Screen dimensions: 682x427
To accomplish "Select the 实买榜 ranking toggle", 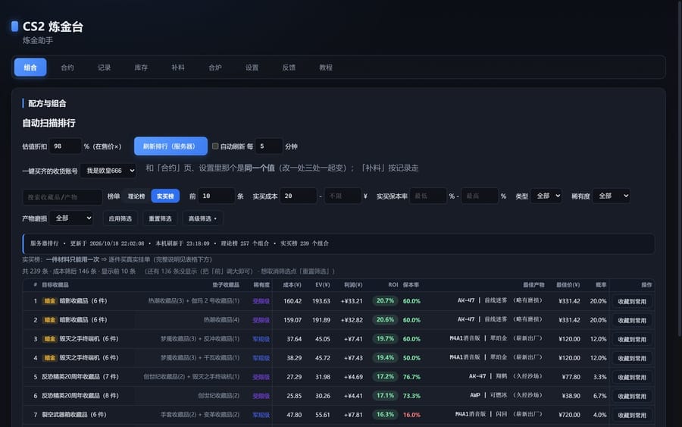I will [165, 196].
